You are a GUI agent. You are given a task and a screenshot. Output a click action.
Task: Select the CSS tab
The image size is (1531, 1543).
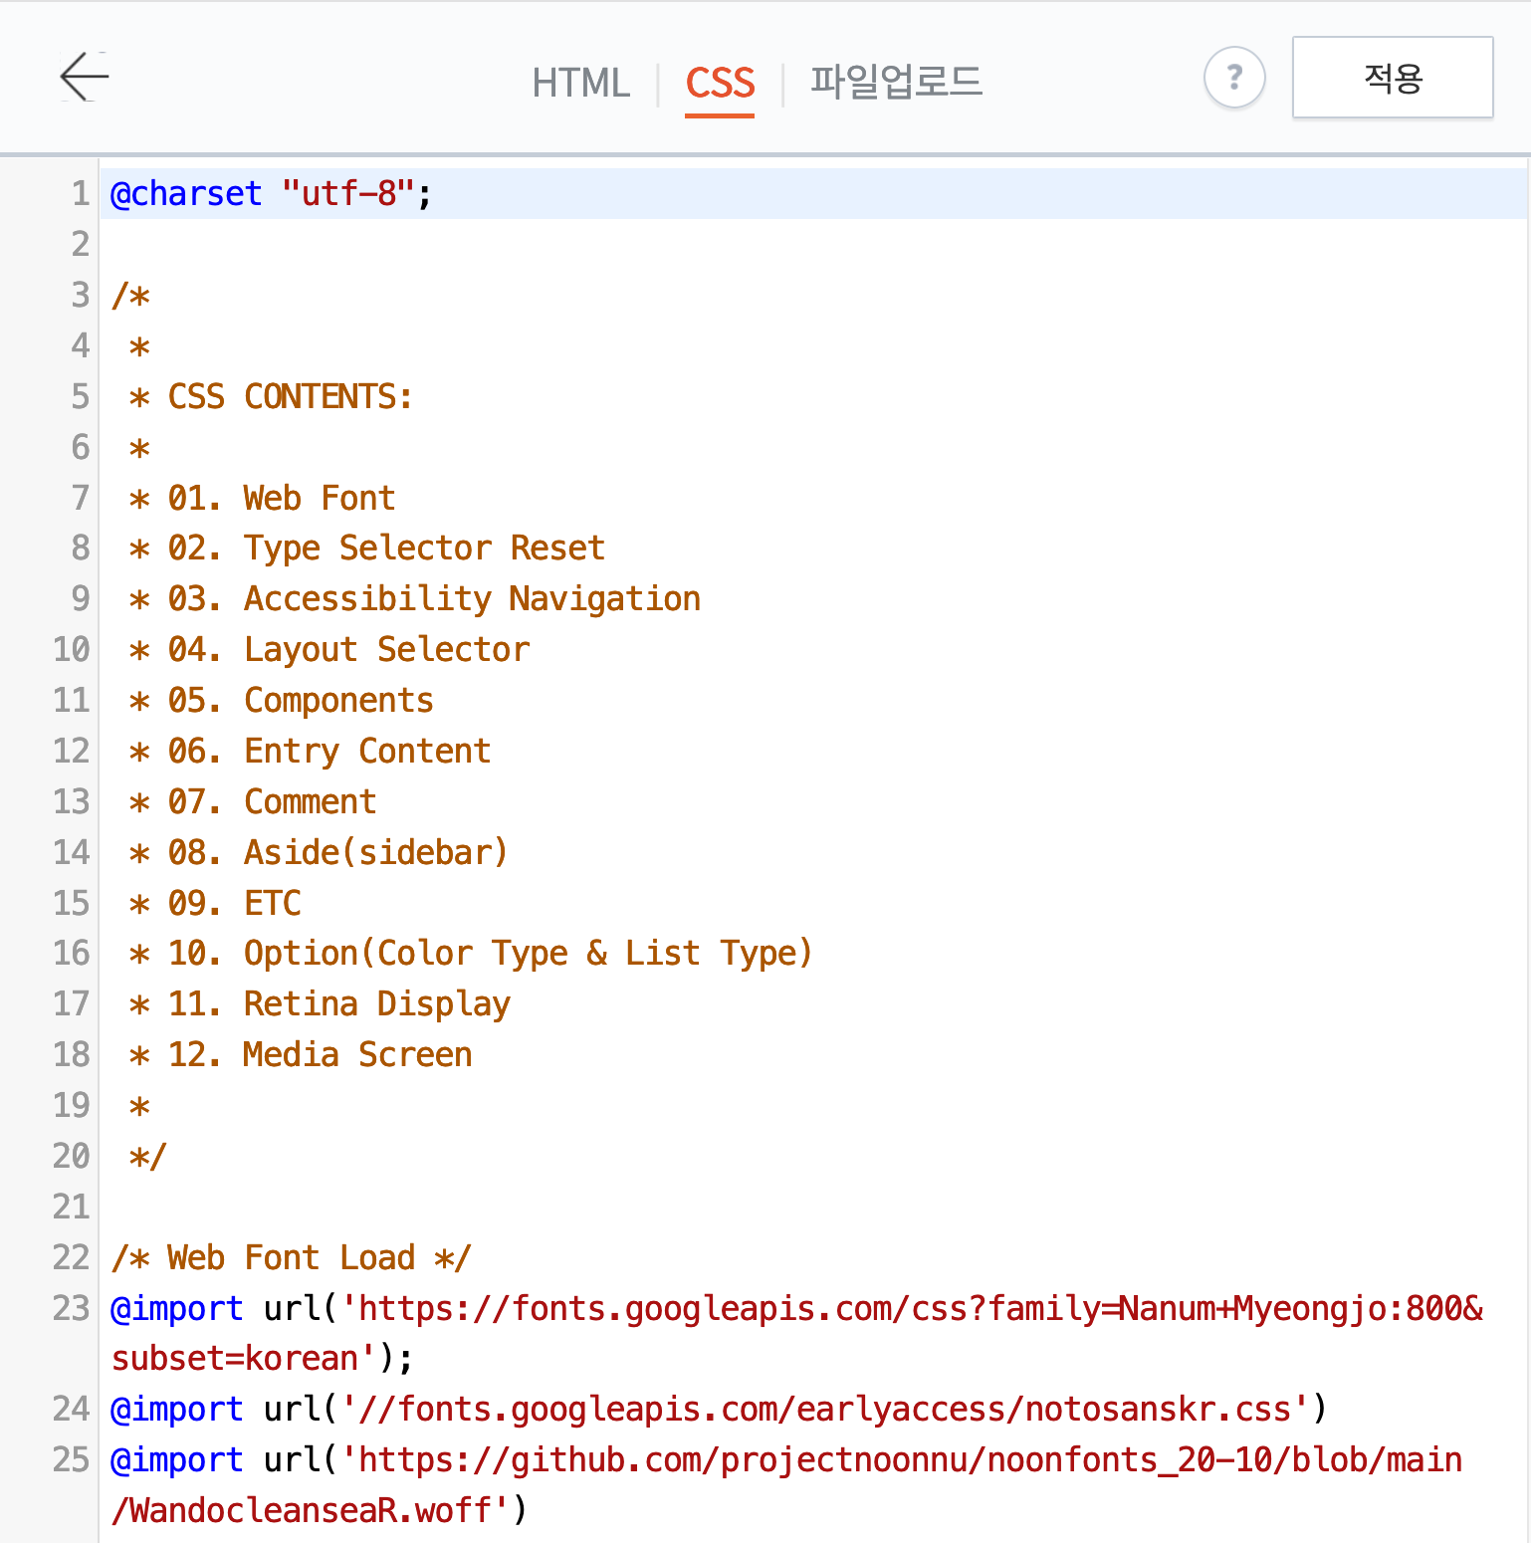pyautogui.click(x=720, y=83)
